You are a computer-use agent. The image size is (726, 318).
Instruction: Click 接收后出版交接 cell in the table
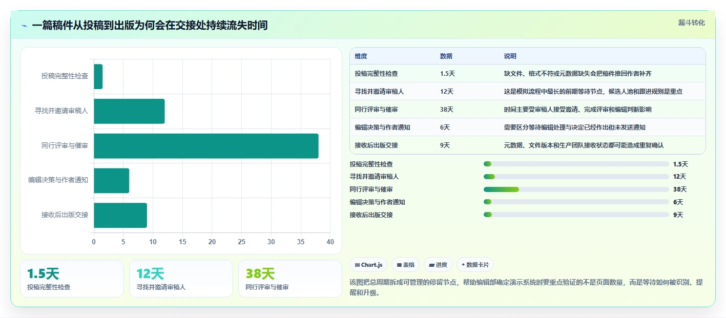pos(376,145)
